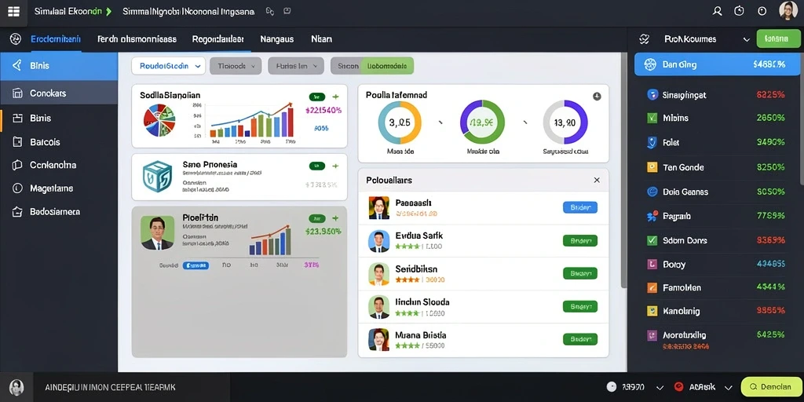Click the Magerlams sidebar icon
The image size is (804, 402).
[x=17, y=188]
